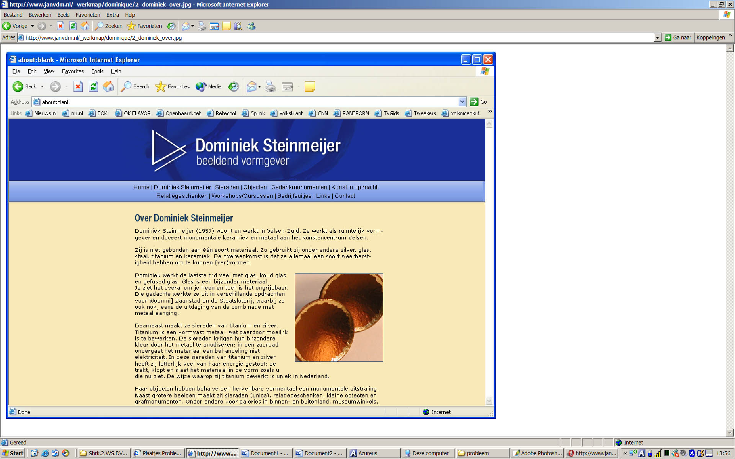Switch to Adobe Photoshop on the taskbar
Image resolution: width=735 pixels, height=459 pixels.
tap(537, 453)
